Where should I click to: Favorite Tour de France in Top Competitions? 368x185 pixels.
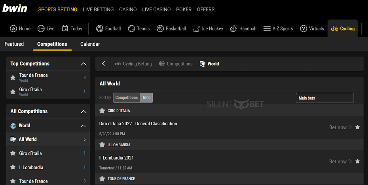click(13, 77)
